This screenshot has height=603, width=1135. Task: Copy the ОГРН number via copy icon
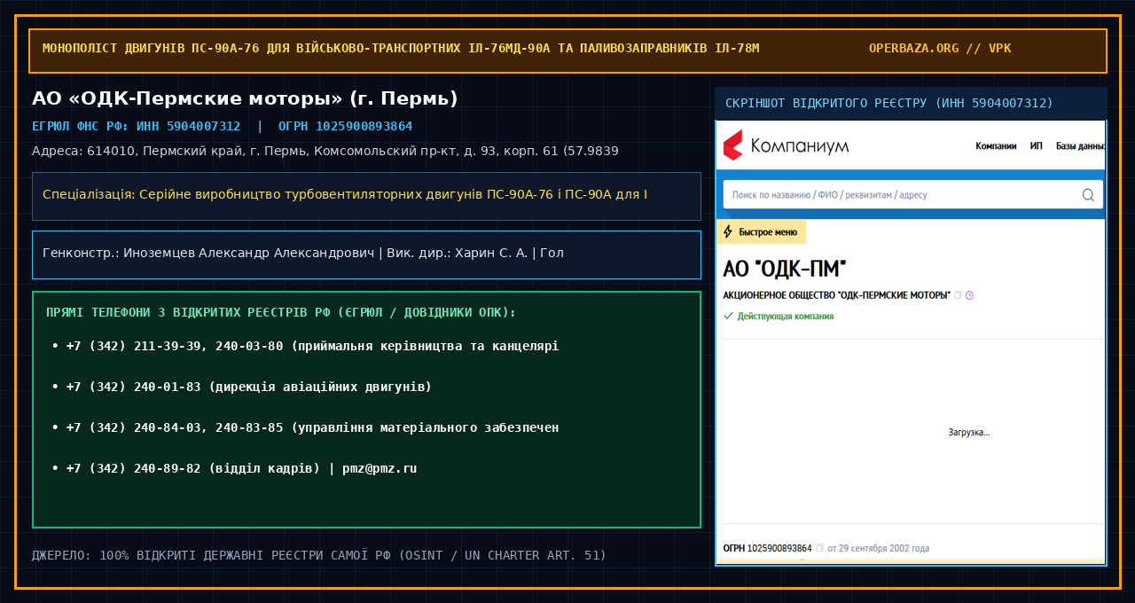tap(819, 548)
